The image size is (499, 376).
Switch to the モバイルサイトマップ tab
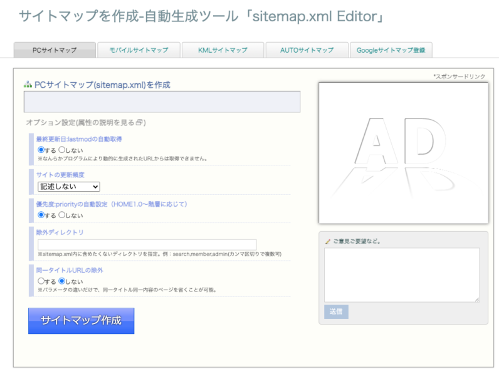(x=139, y=50)
